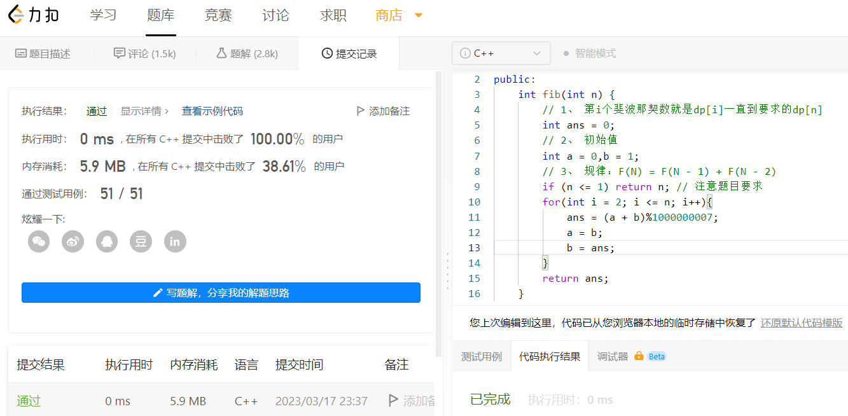Viewport: 848px width, 416px height.
Task: Open the 调试器 tab
Action: [x=613, y=356]
